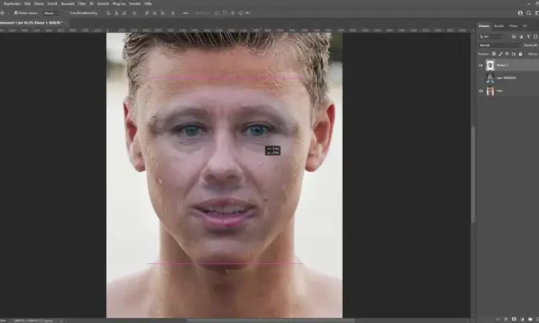
Task: Filter layers by shape layers
Action: (536, 36)
